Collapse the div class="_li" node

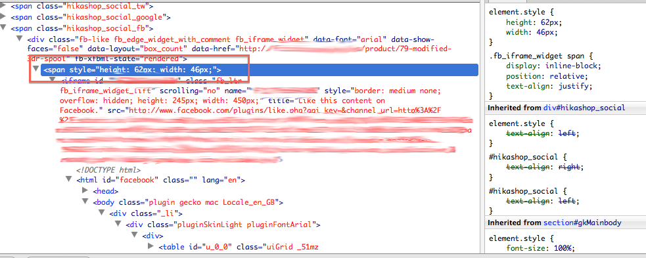(x=102, y=213)
